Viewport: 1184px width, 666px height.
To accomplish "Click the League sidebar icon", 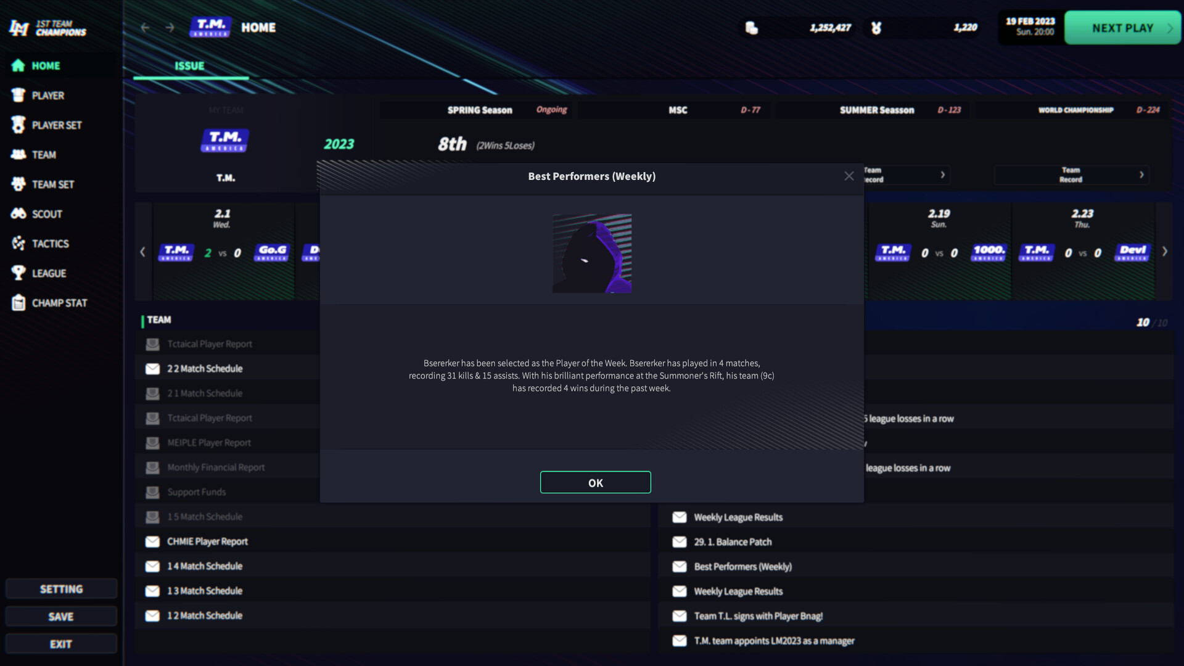I will click(17, 273).
